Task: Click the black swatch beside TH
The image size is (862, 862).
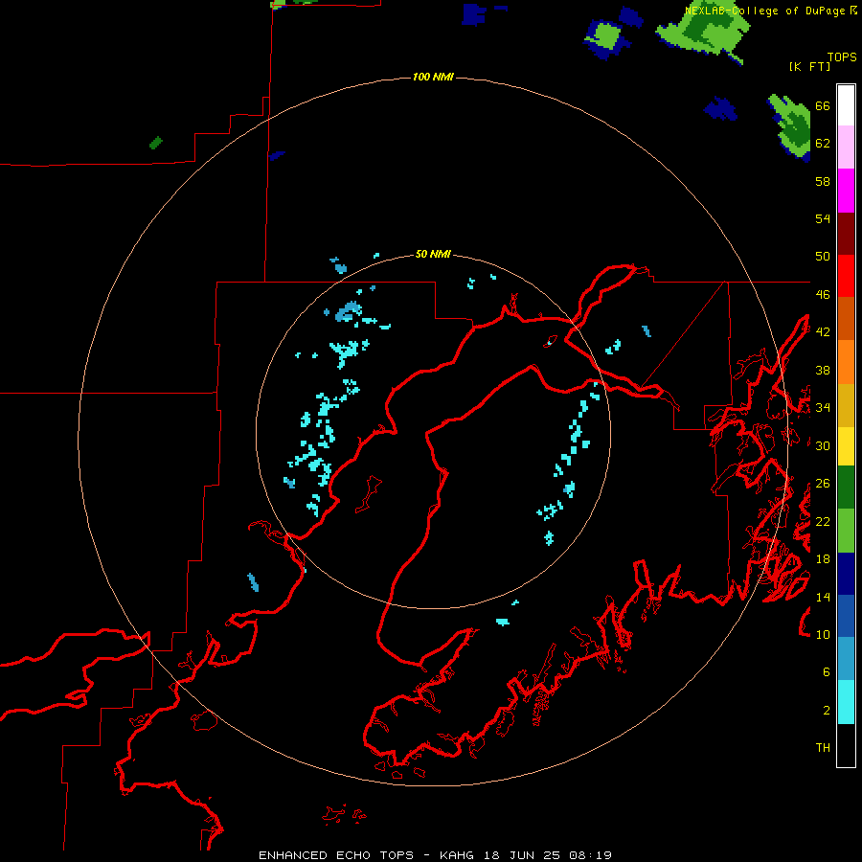Action: tap(846, 745)
